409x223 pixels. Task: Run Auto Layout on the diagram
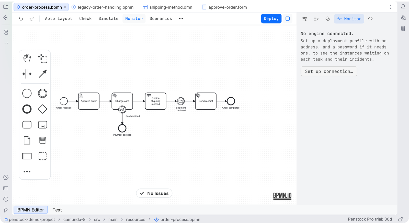(x=59, y=19)
